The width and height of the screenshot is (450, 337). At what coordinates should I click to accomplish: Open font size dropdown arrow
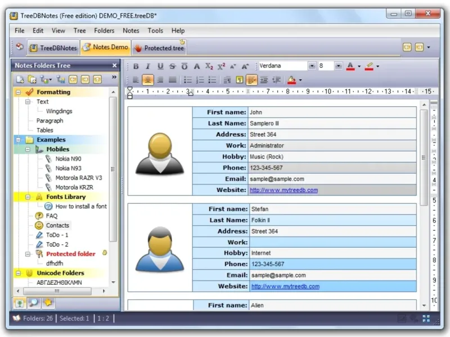[339, 66]
